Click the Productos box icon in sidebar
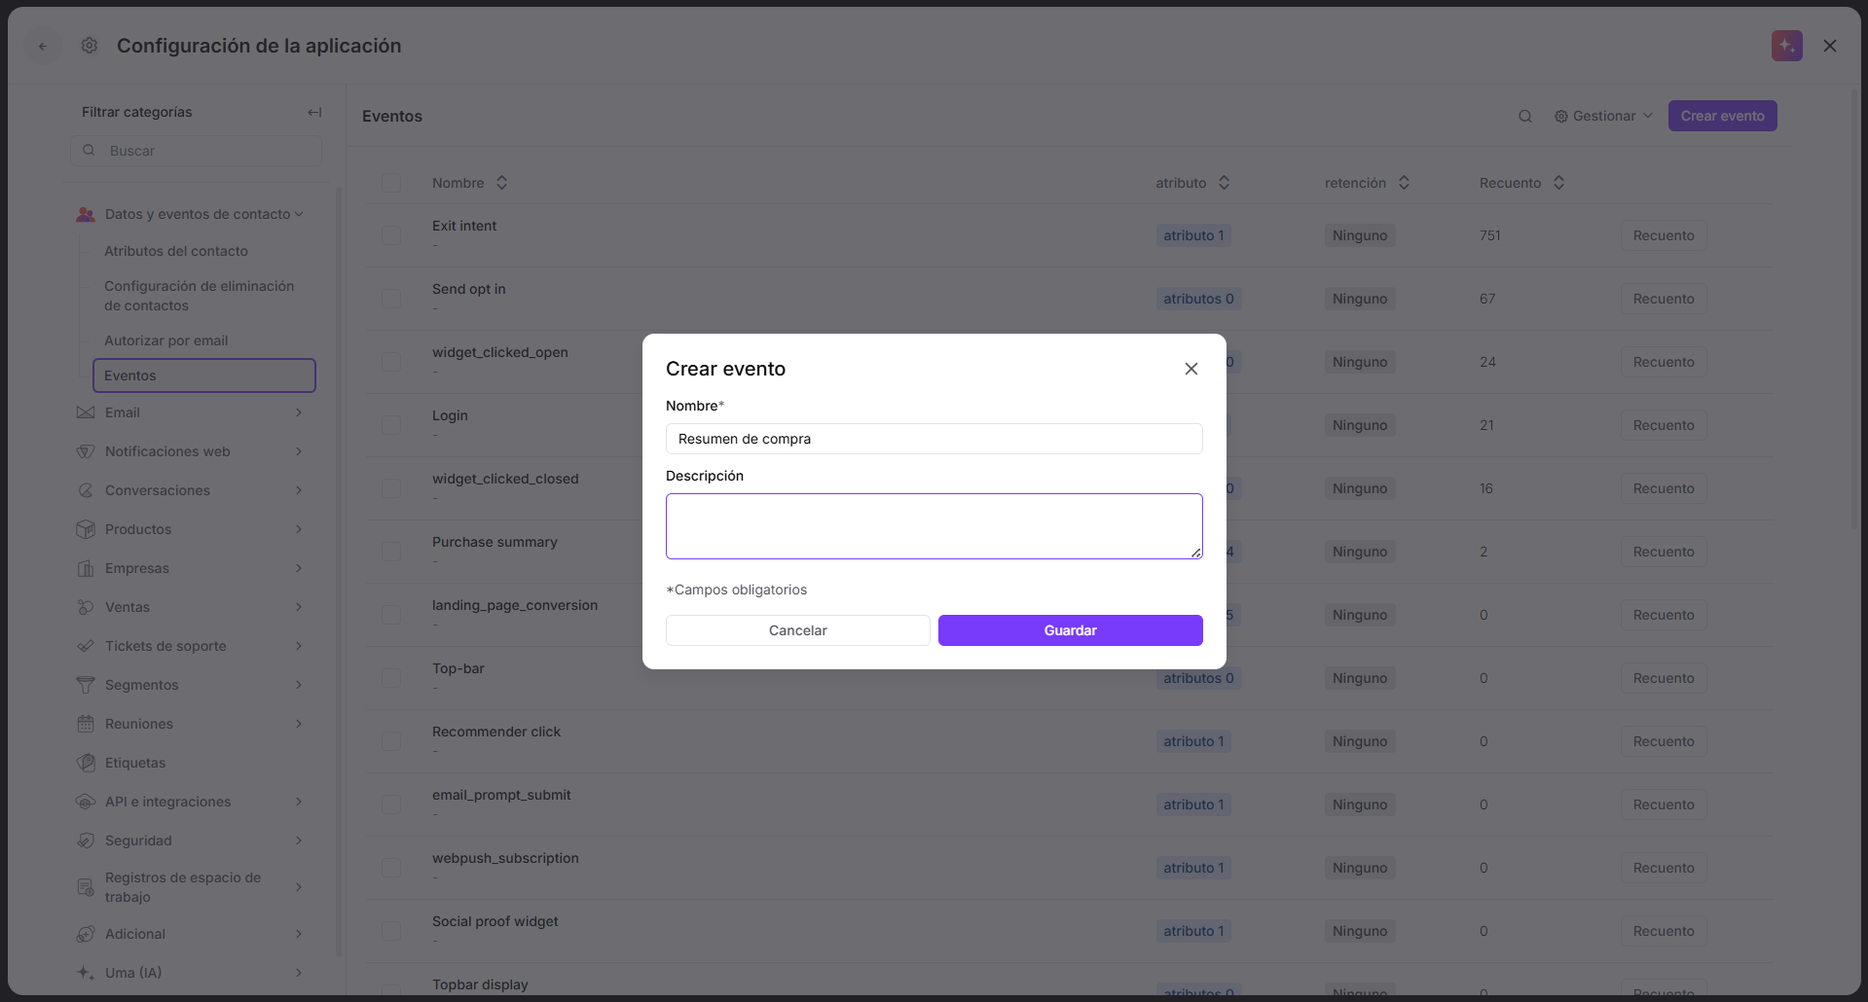1868x1002 pixels. point(86,529)
